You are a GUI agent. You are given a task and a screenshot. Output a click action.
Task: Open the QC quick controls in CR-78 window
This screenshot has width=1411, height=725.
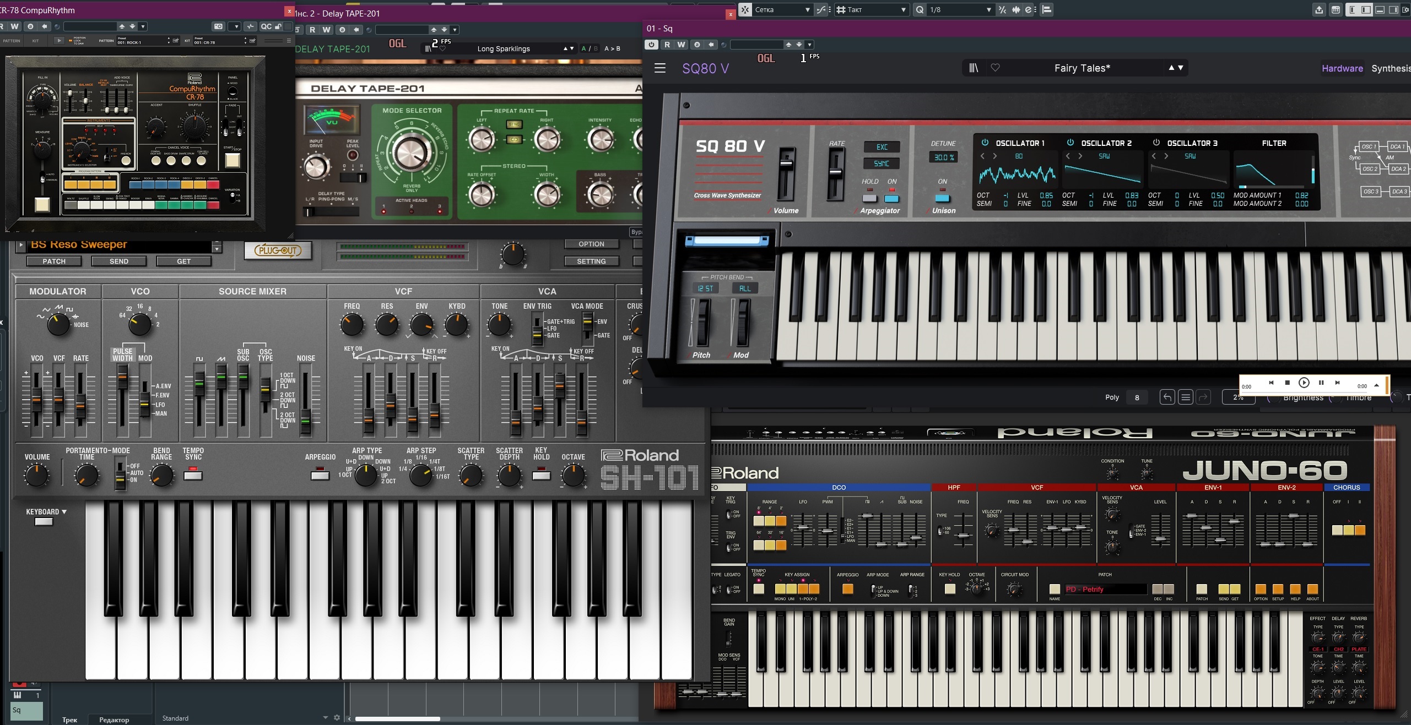click(266, 26)
